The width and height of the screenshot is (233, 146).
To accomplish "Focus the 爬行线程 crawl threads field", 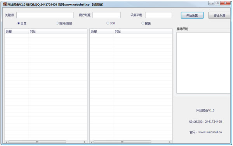I will pyautogui.click(x=106, y=15).
